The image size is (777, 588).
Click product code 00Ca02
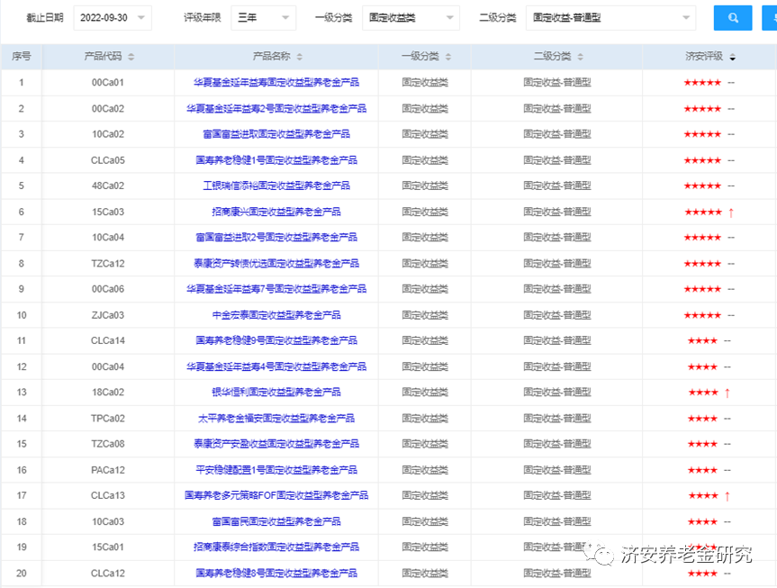click(107, 109)
